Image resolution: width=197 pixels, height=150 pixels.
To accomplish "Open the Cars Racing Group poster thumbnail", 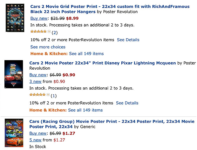I will point(14,133).
